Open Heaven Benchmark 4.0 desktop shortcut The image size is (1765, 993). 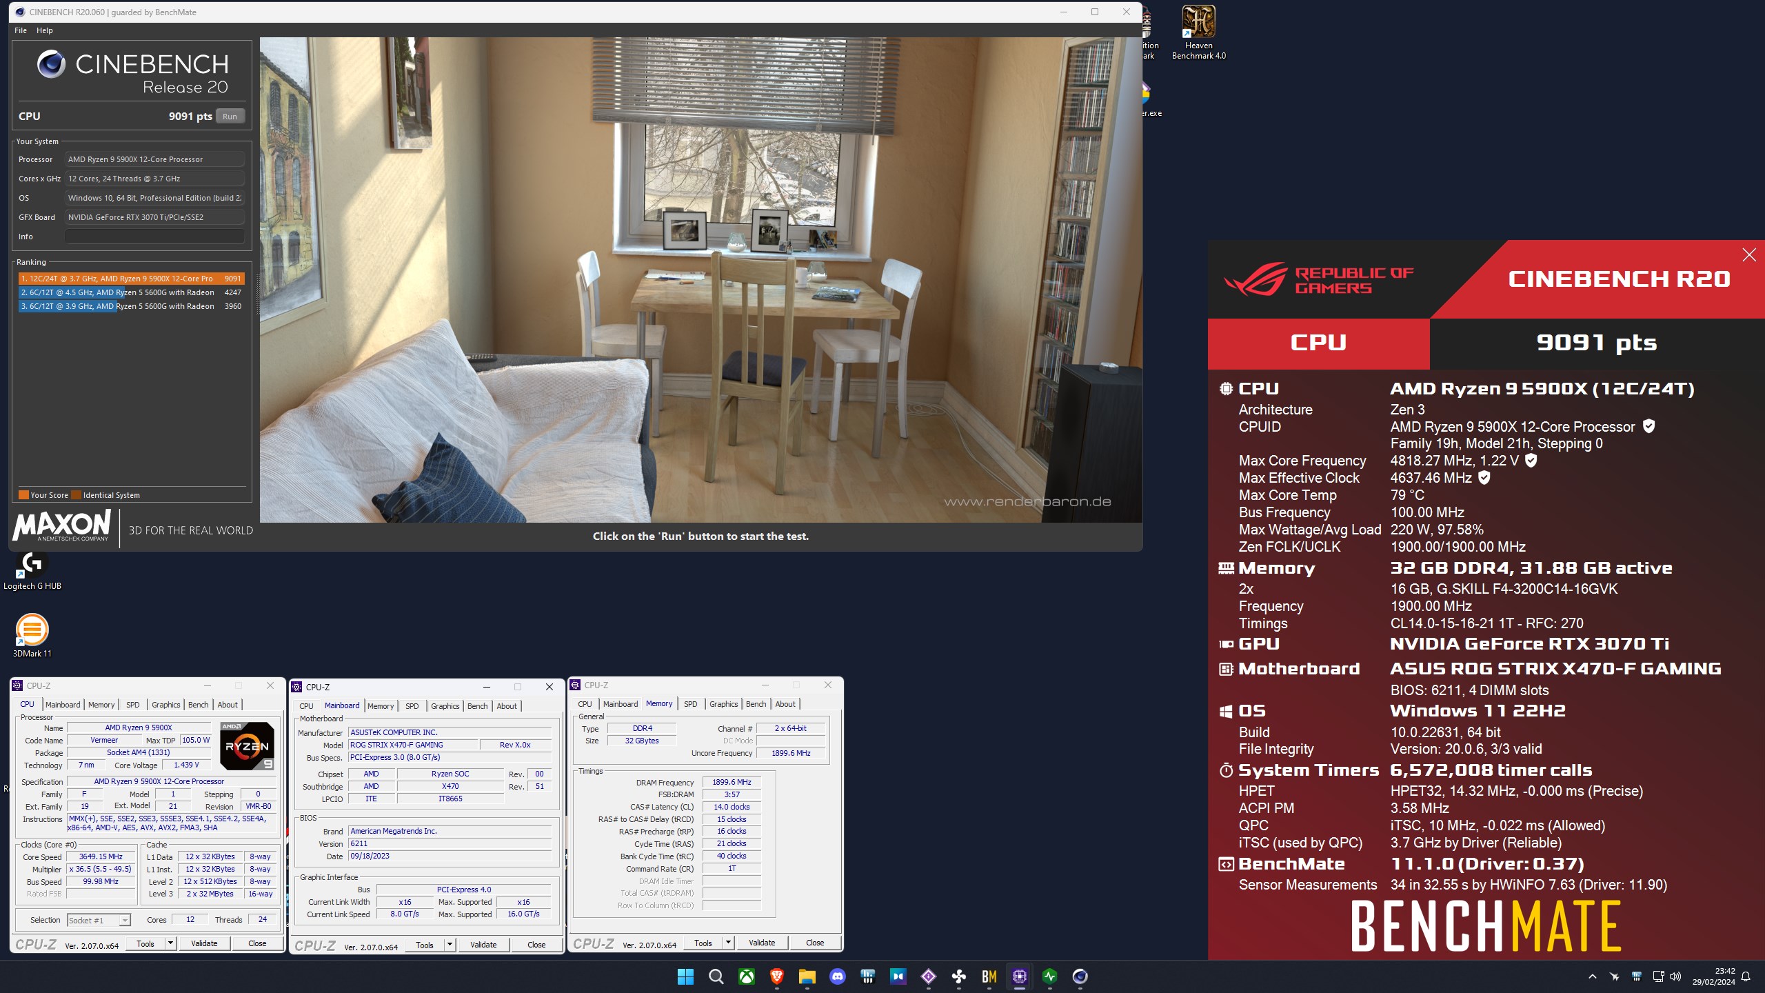1198,32
